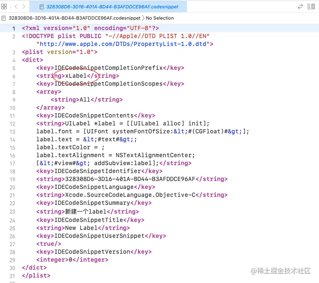Click the UUID string value on line 19
The image size is (319, 283).
tap(130, 179)
